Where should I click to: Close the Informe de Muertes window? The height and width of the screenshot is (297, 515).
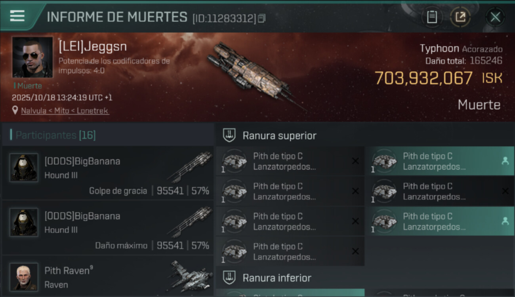point(495,17)
